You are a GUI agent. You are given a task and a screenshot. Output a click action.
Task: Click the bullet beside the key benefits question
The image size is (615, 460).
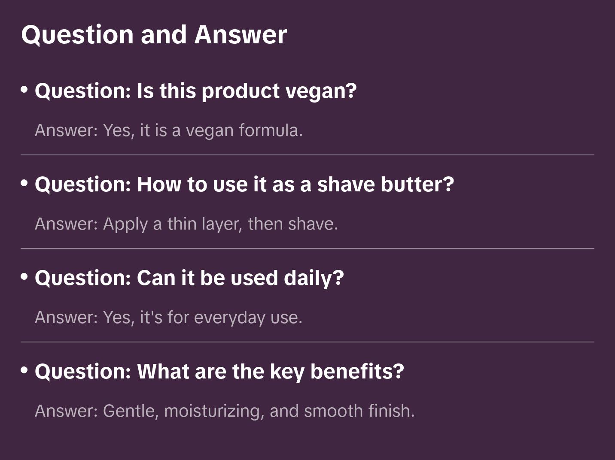coord(24,370)
